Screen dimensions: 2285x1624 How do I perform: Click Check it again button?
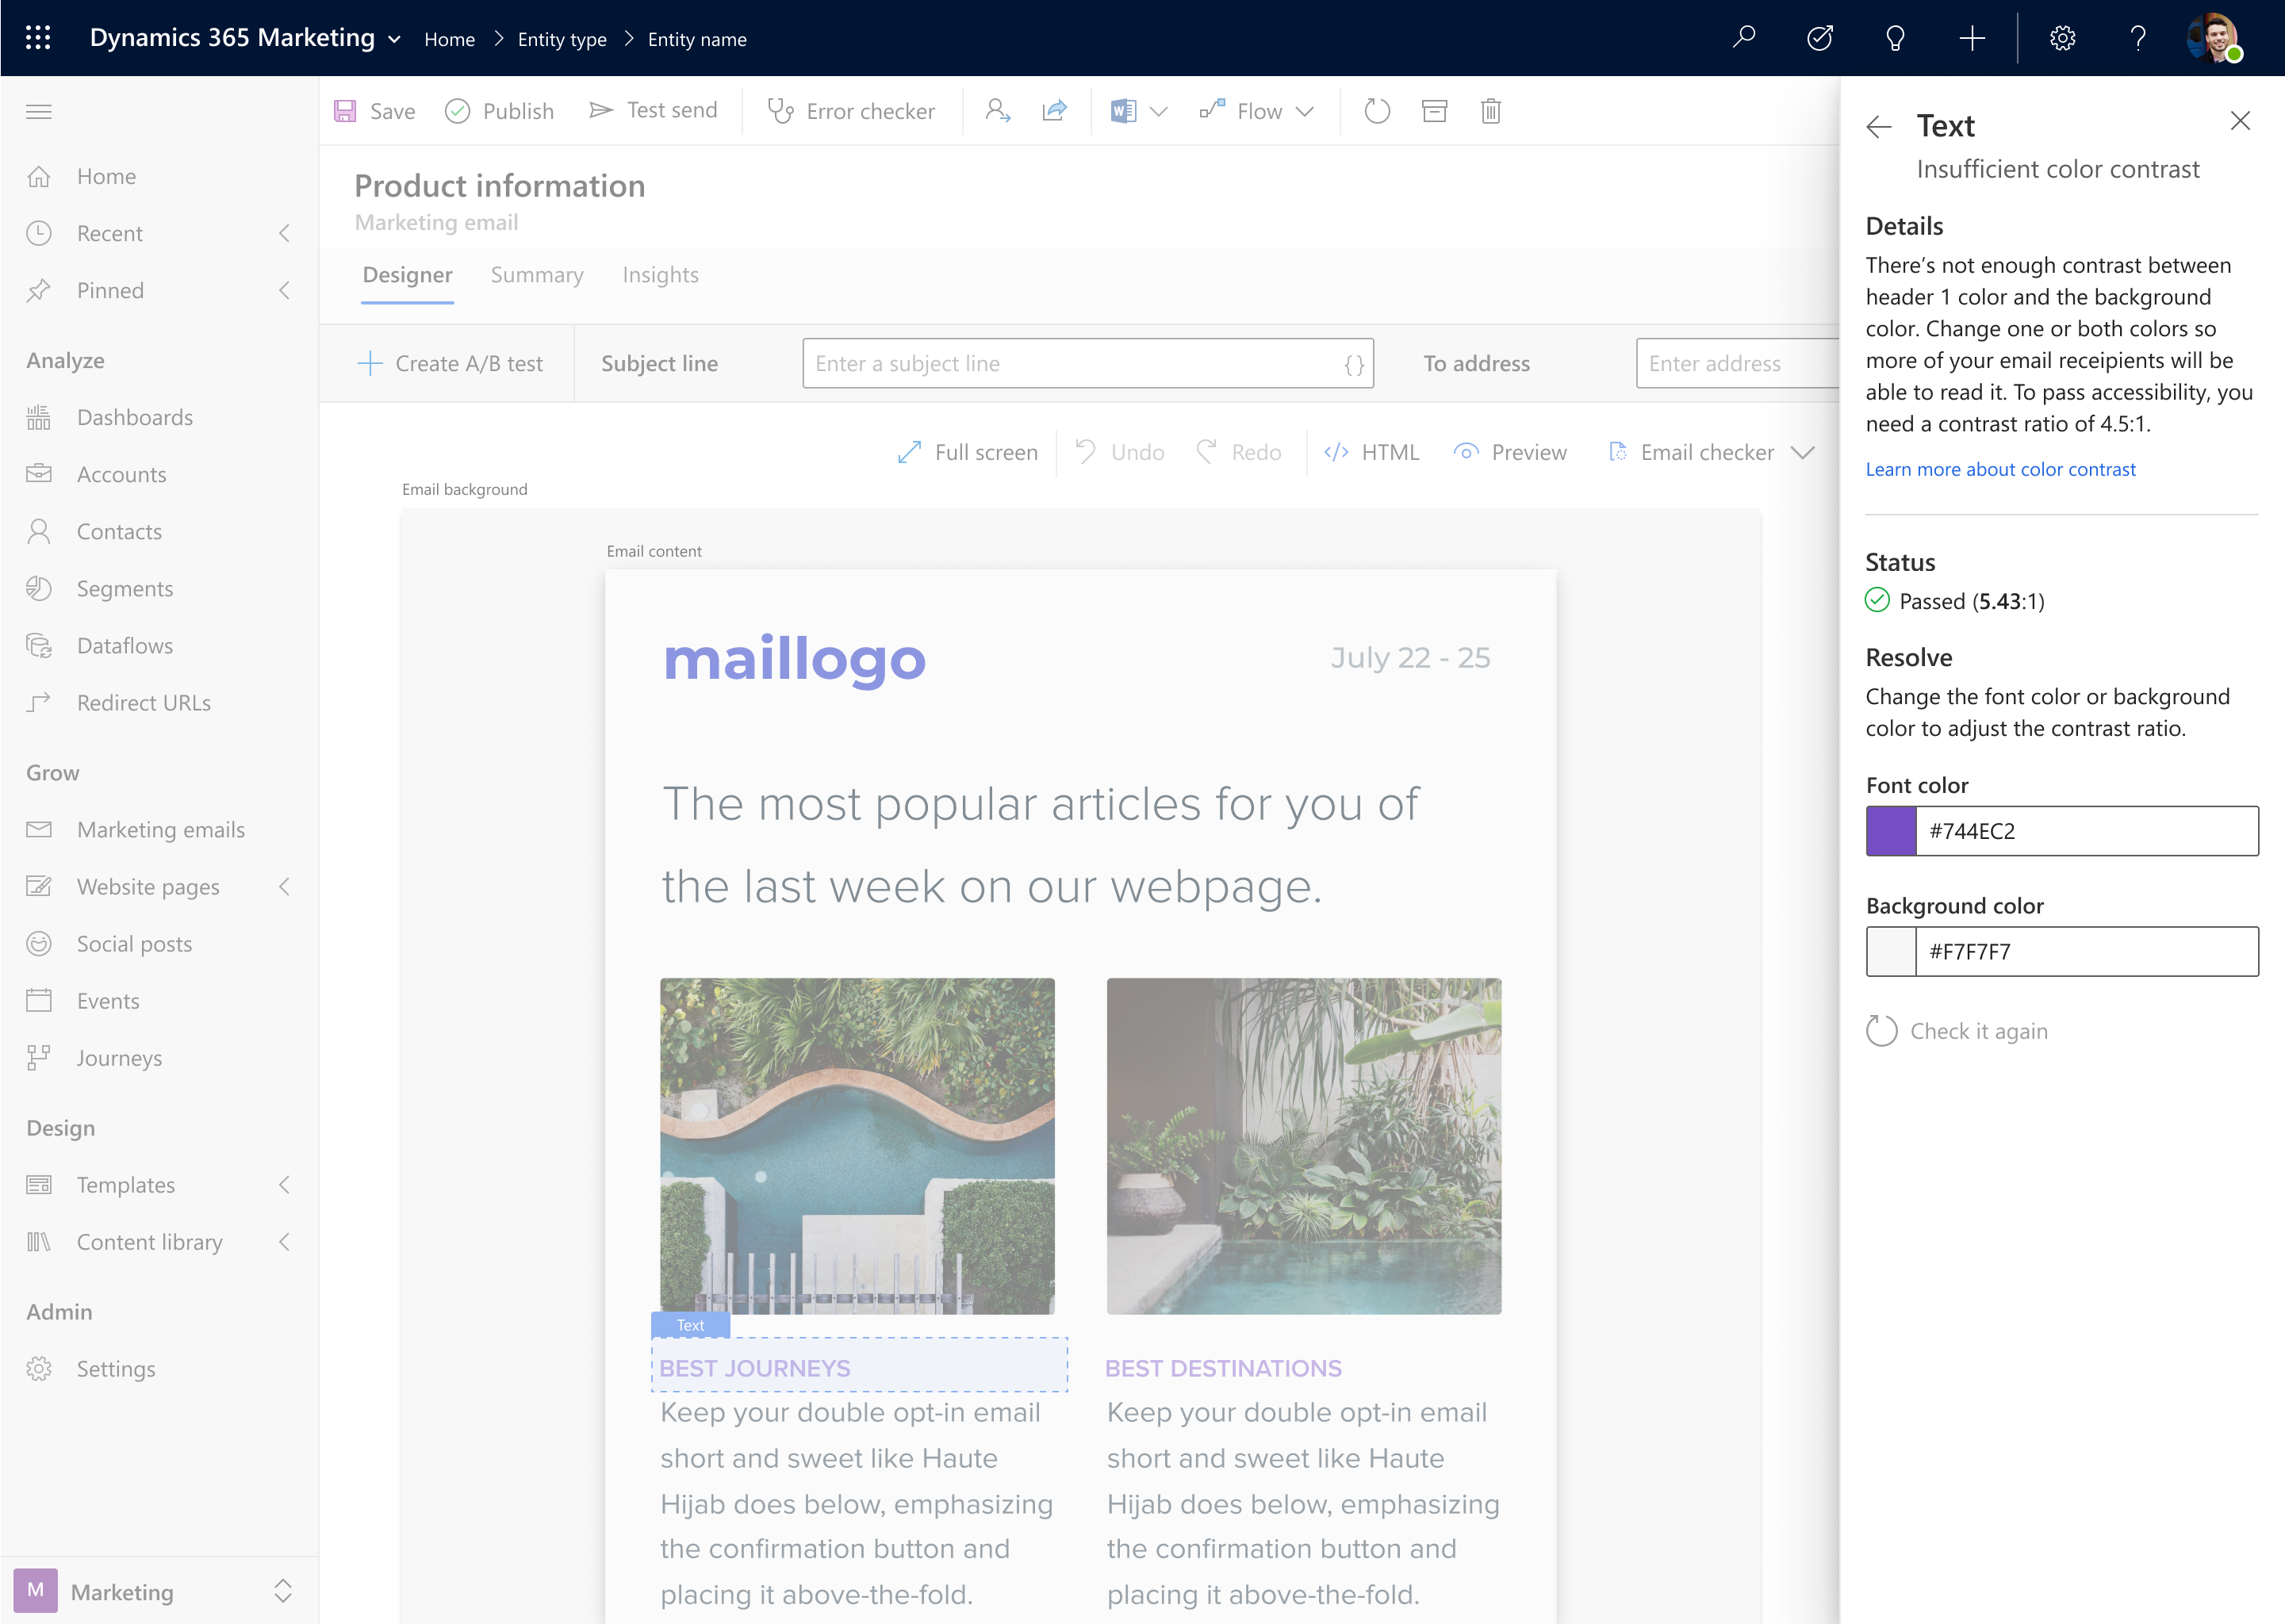1957,1030
